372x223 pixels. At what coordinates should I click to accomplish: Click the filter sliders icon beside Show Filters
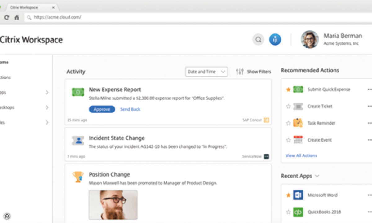[x=240, y=72]
